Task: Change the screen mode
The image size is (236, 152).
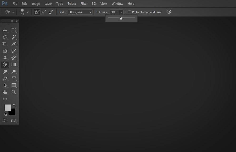Action: (x=13, y=121)
